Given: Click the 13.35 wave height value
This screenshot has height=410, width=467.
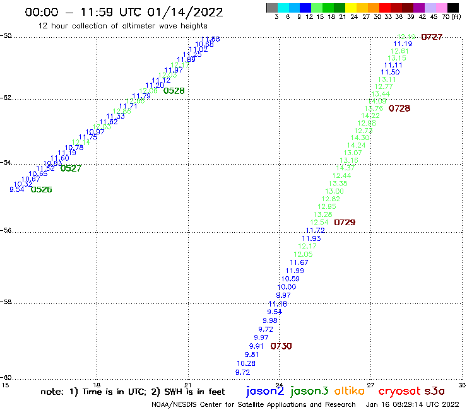Looking at the screenshot, I should (338, 184).
